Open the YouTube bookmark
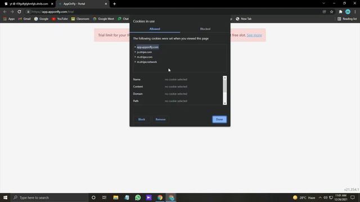Image resolution: width=360 pixels, height=202 pixels. (60, 19)
